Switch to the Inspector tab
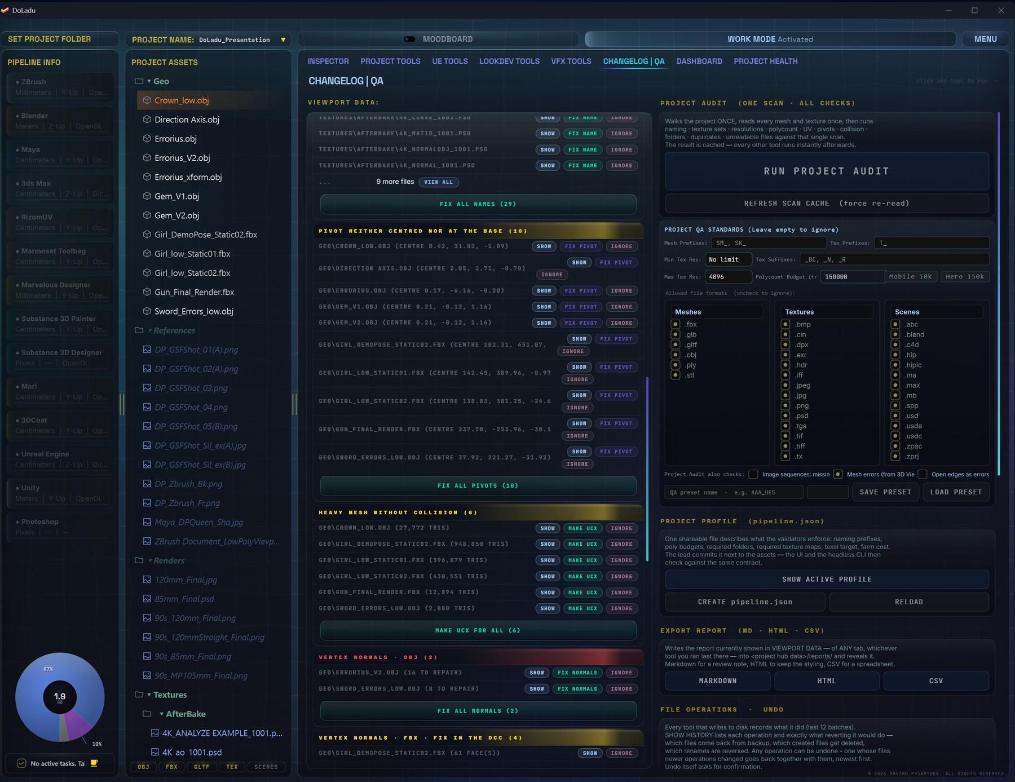This screenshot has height=782, width=1015. tap(328, 61)
